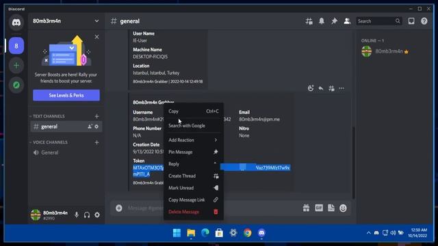438x246 pixels.
Task: Show pinned messages pin icon
Action: [334, 21]
